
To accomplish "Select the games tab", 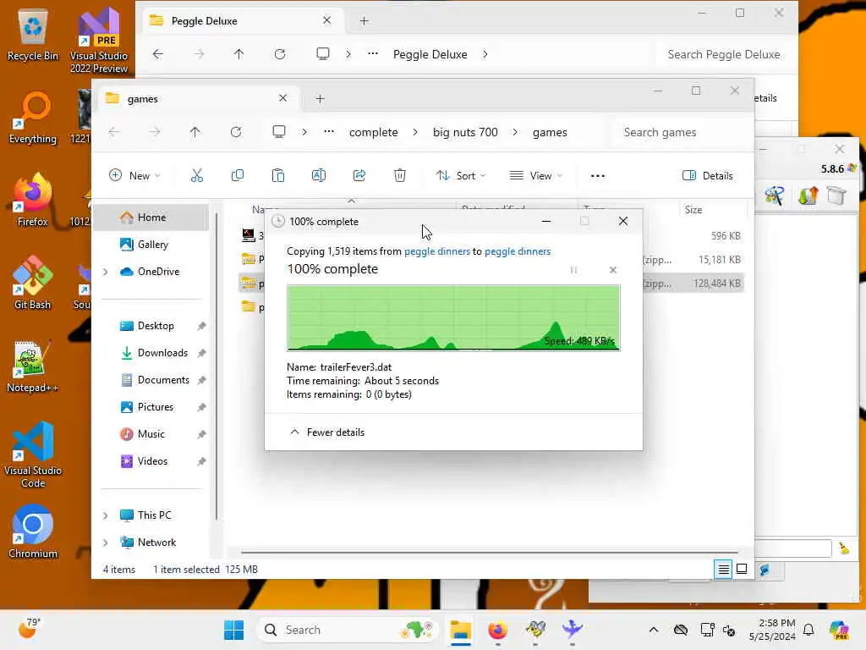I will click(x=197, y=98).
